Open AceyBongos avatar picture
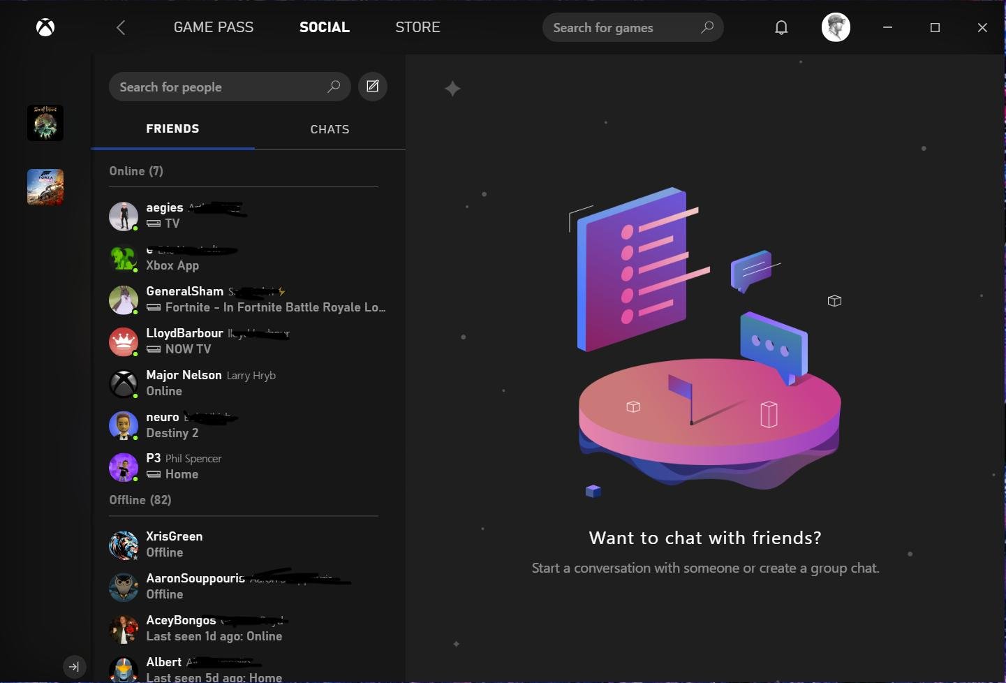This screenshot has height=683, width=1006. 124,629
